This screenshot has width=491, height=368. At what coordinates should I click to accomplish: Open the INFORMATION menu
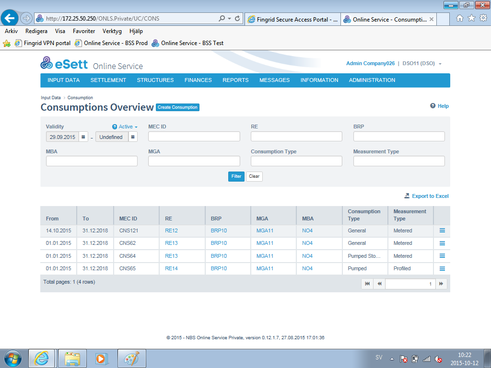[x=319, y=80]
